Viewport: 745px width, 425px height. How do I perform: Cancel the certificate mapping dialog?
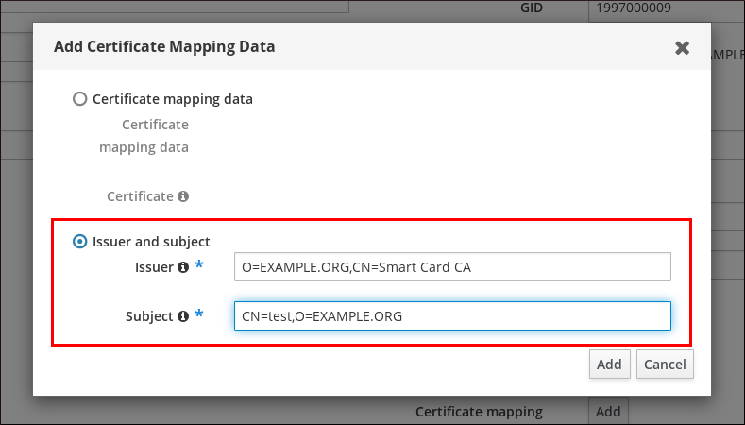pyautogui.click(x=665, y=365)
